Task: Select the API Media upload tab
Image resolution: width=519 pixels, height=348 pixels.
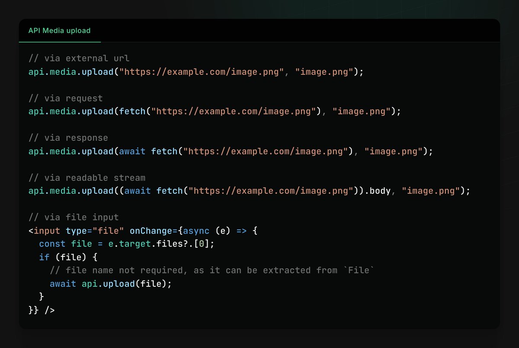Action: click(60, 31)
